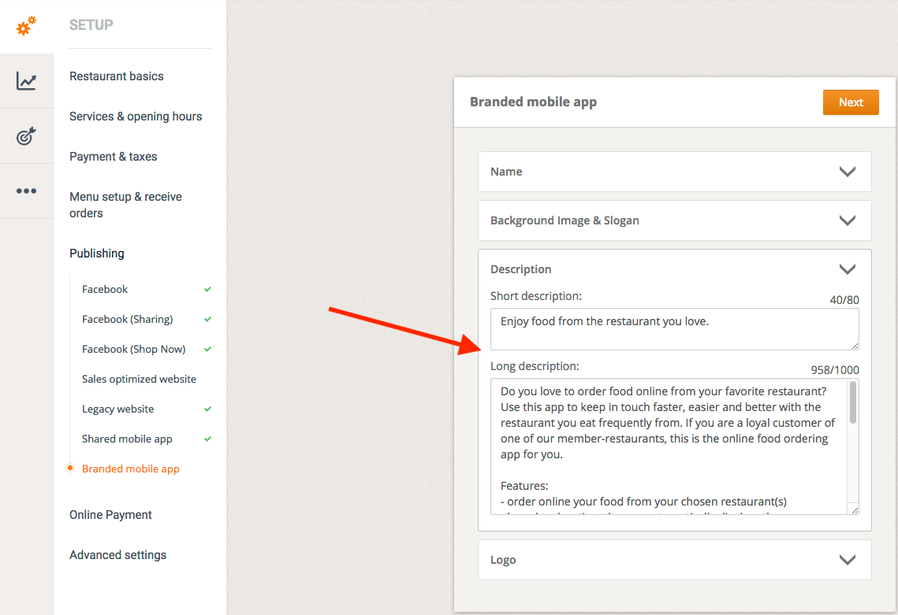Click the checkmark next to Legacy website
The height and width of the screenshot is (615, 898).
[x=208, y=409]
